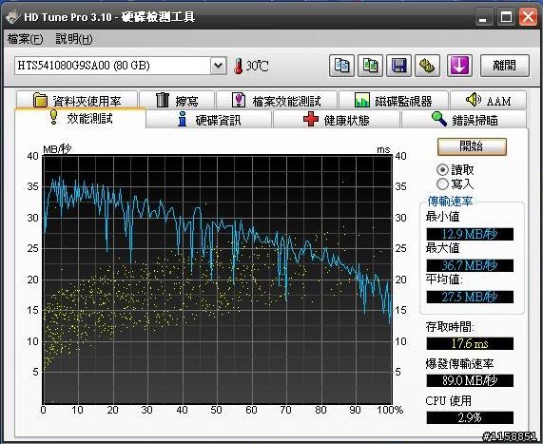This screenshot has height=444, width=543.
Task: Click the access time value 17.6 ms
Action: pyautogui.click(x=470, y=343)
